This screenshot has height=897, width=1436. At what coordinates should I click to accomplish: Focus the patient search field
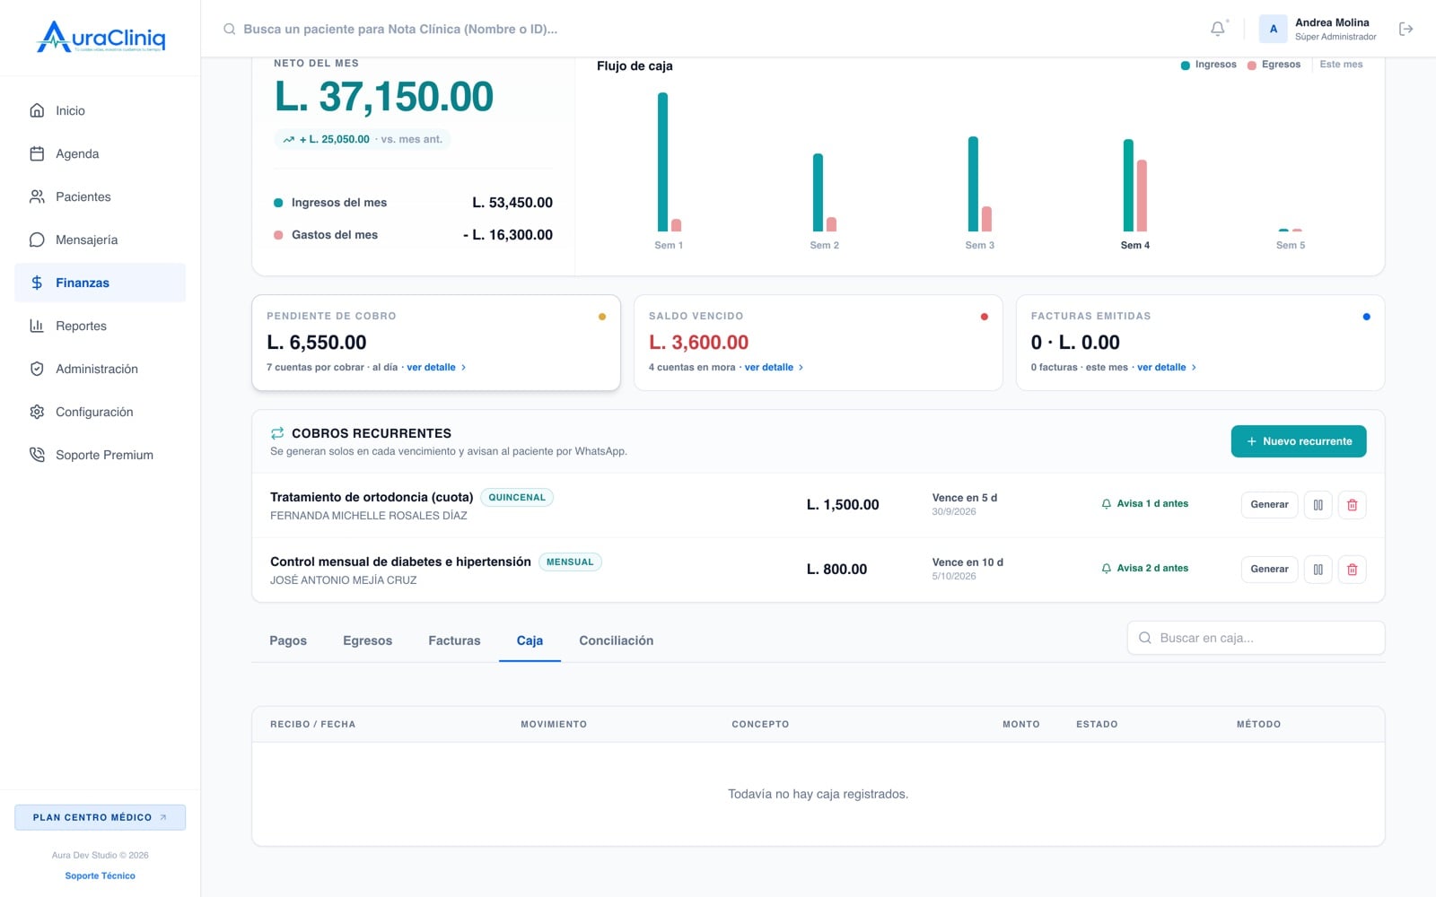pos(400,29)
